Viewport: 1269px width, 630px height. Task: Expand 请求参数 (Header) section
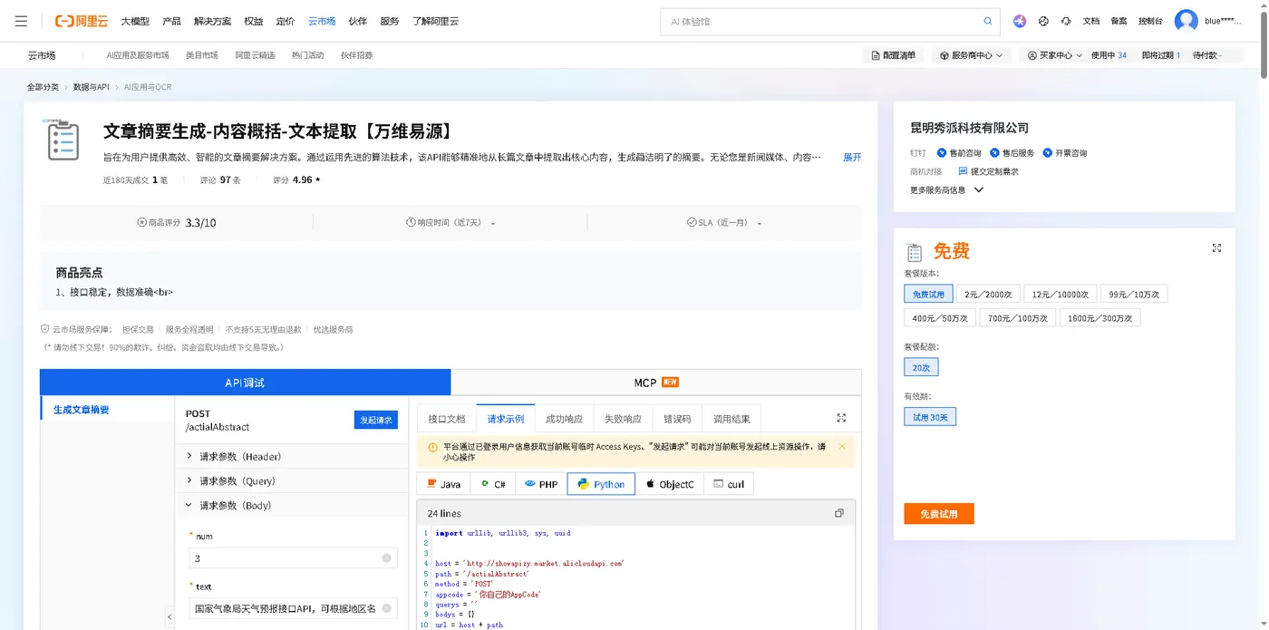(x=291, y=456)
